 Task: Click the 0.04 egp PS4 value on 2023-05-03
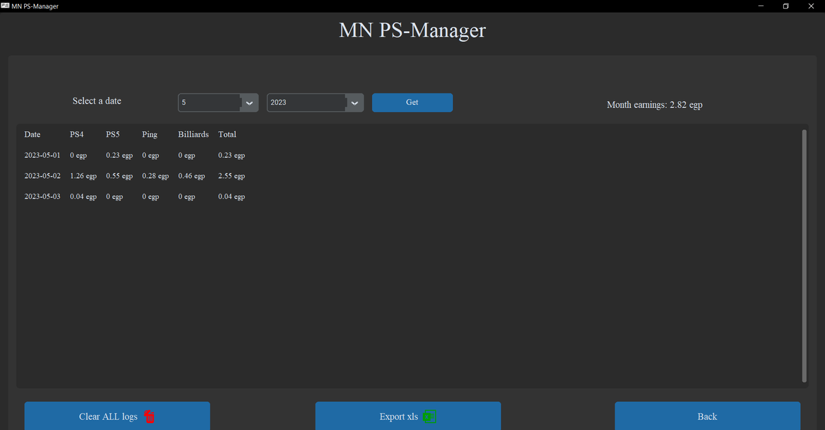83,197
